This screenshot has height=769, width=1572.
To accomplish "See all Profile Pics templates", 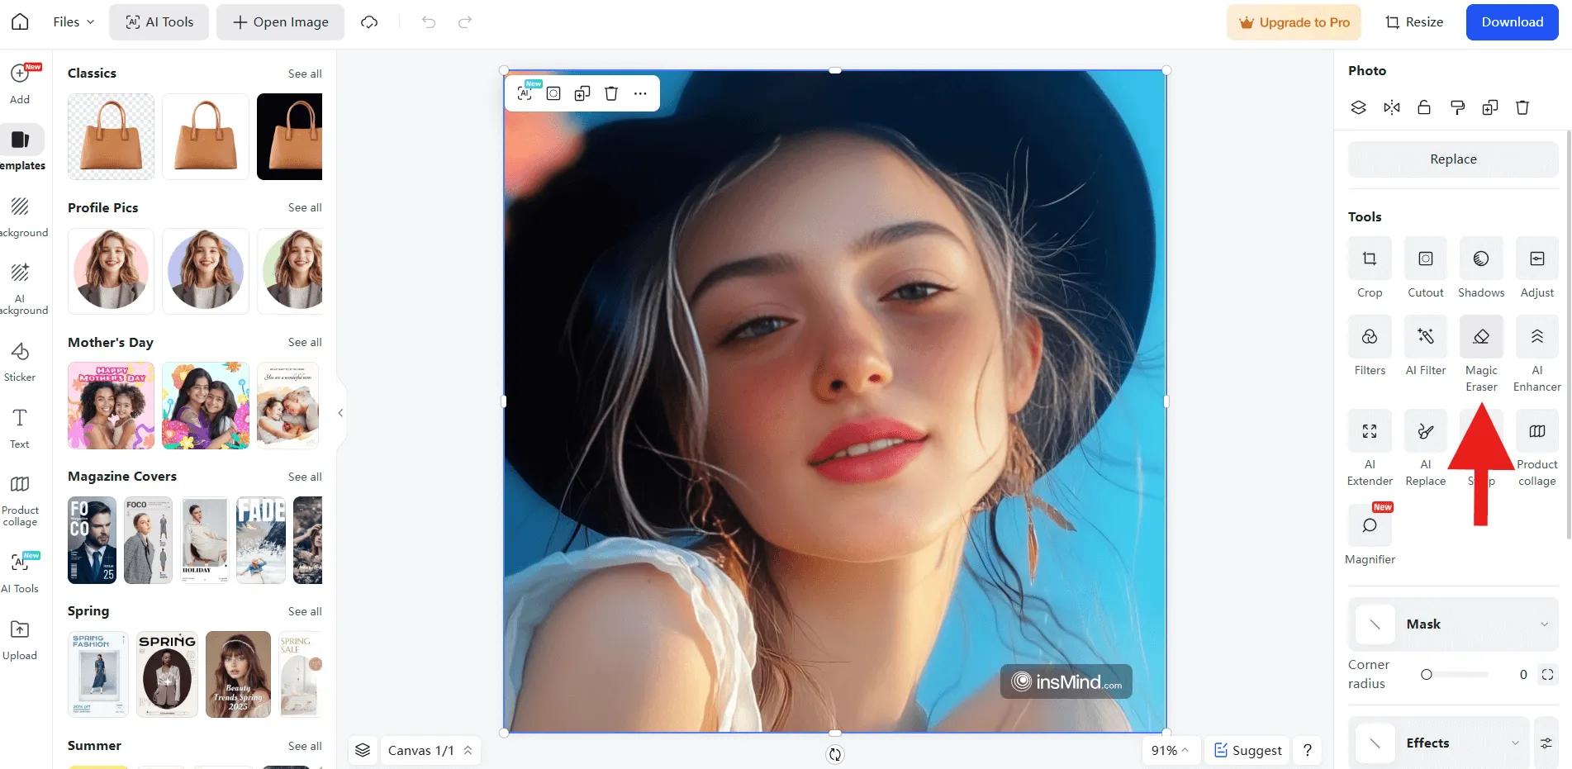I will point(305,207).
